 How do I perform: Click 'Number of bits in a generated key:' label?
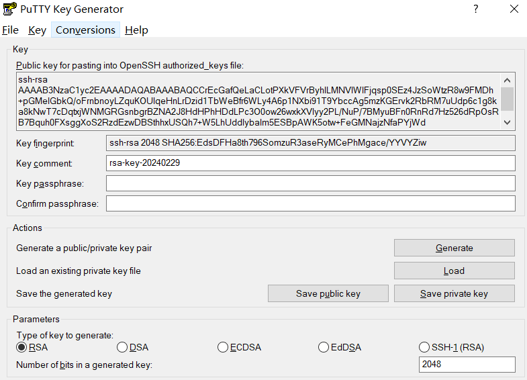coord(85,365)
